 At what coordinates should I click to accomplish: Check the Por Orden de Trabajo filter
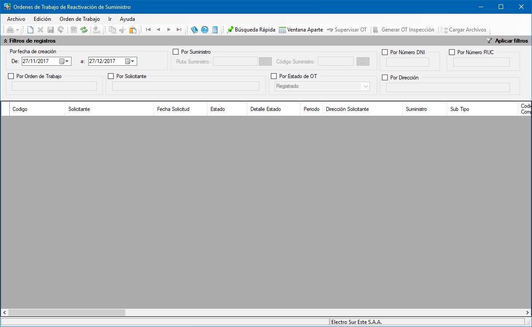[x=11, y=76]
